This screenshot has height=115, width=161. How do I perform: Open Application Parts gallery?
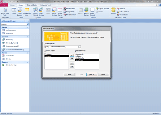pos(5,12)
